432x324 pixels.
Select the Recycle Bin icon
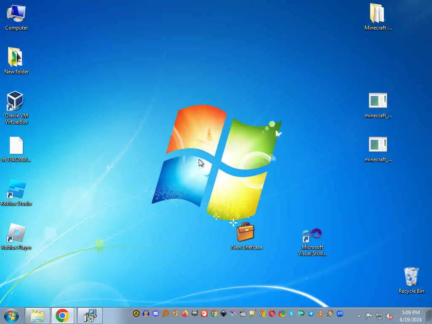pos(411,280)
